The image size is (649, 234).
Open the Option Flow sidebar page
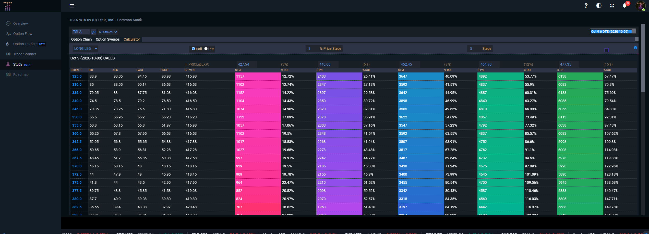coord(22,33)
